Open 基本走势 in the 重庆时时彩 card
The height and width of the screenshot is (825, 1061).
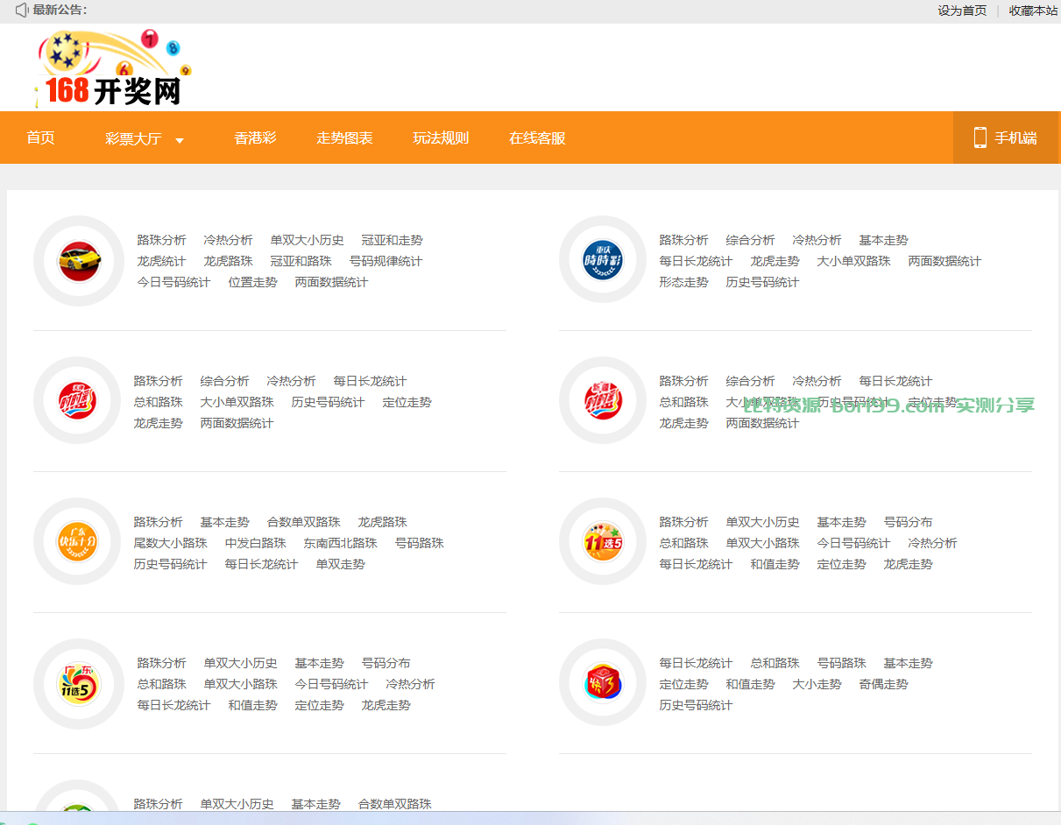[883, 240]
